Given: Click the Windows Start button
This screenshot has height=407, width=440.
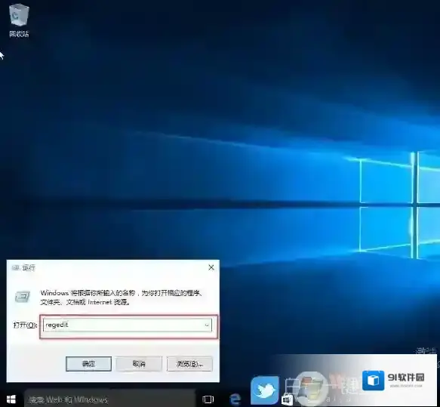Looking at the screenshot, I should tap(11, 399).
